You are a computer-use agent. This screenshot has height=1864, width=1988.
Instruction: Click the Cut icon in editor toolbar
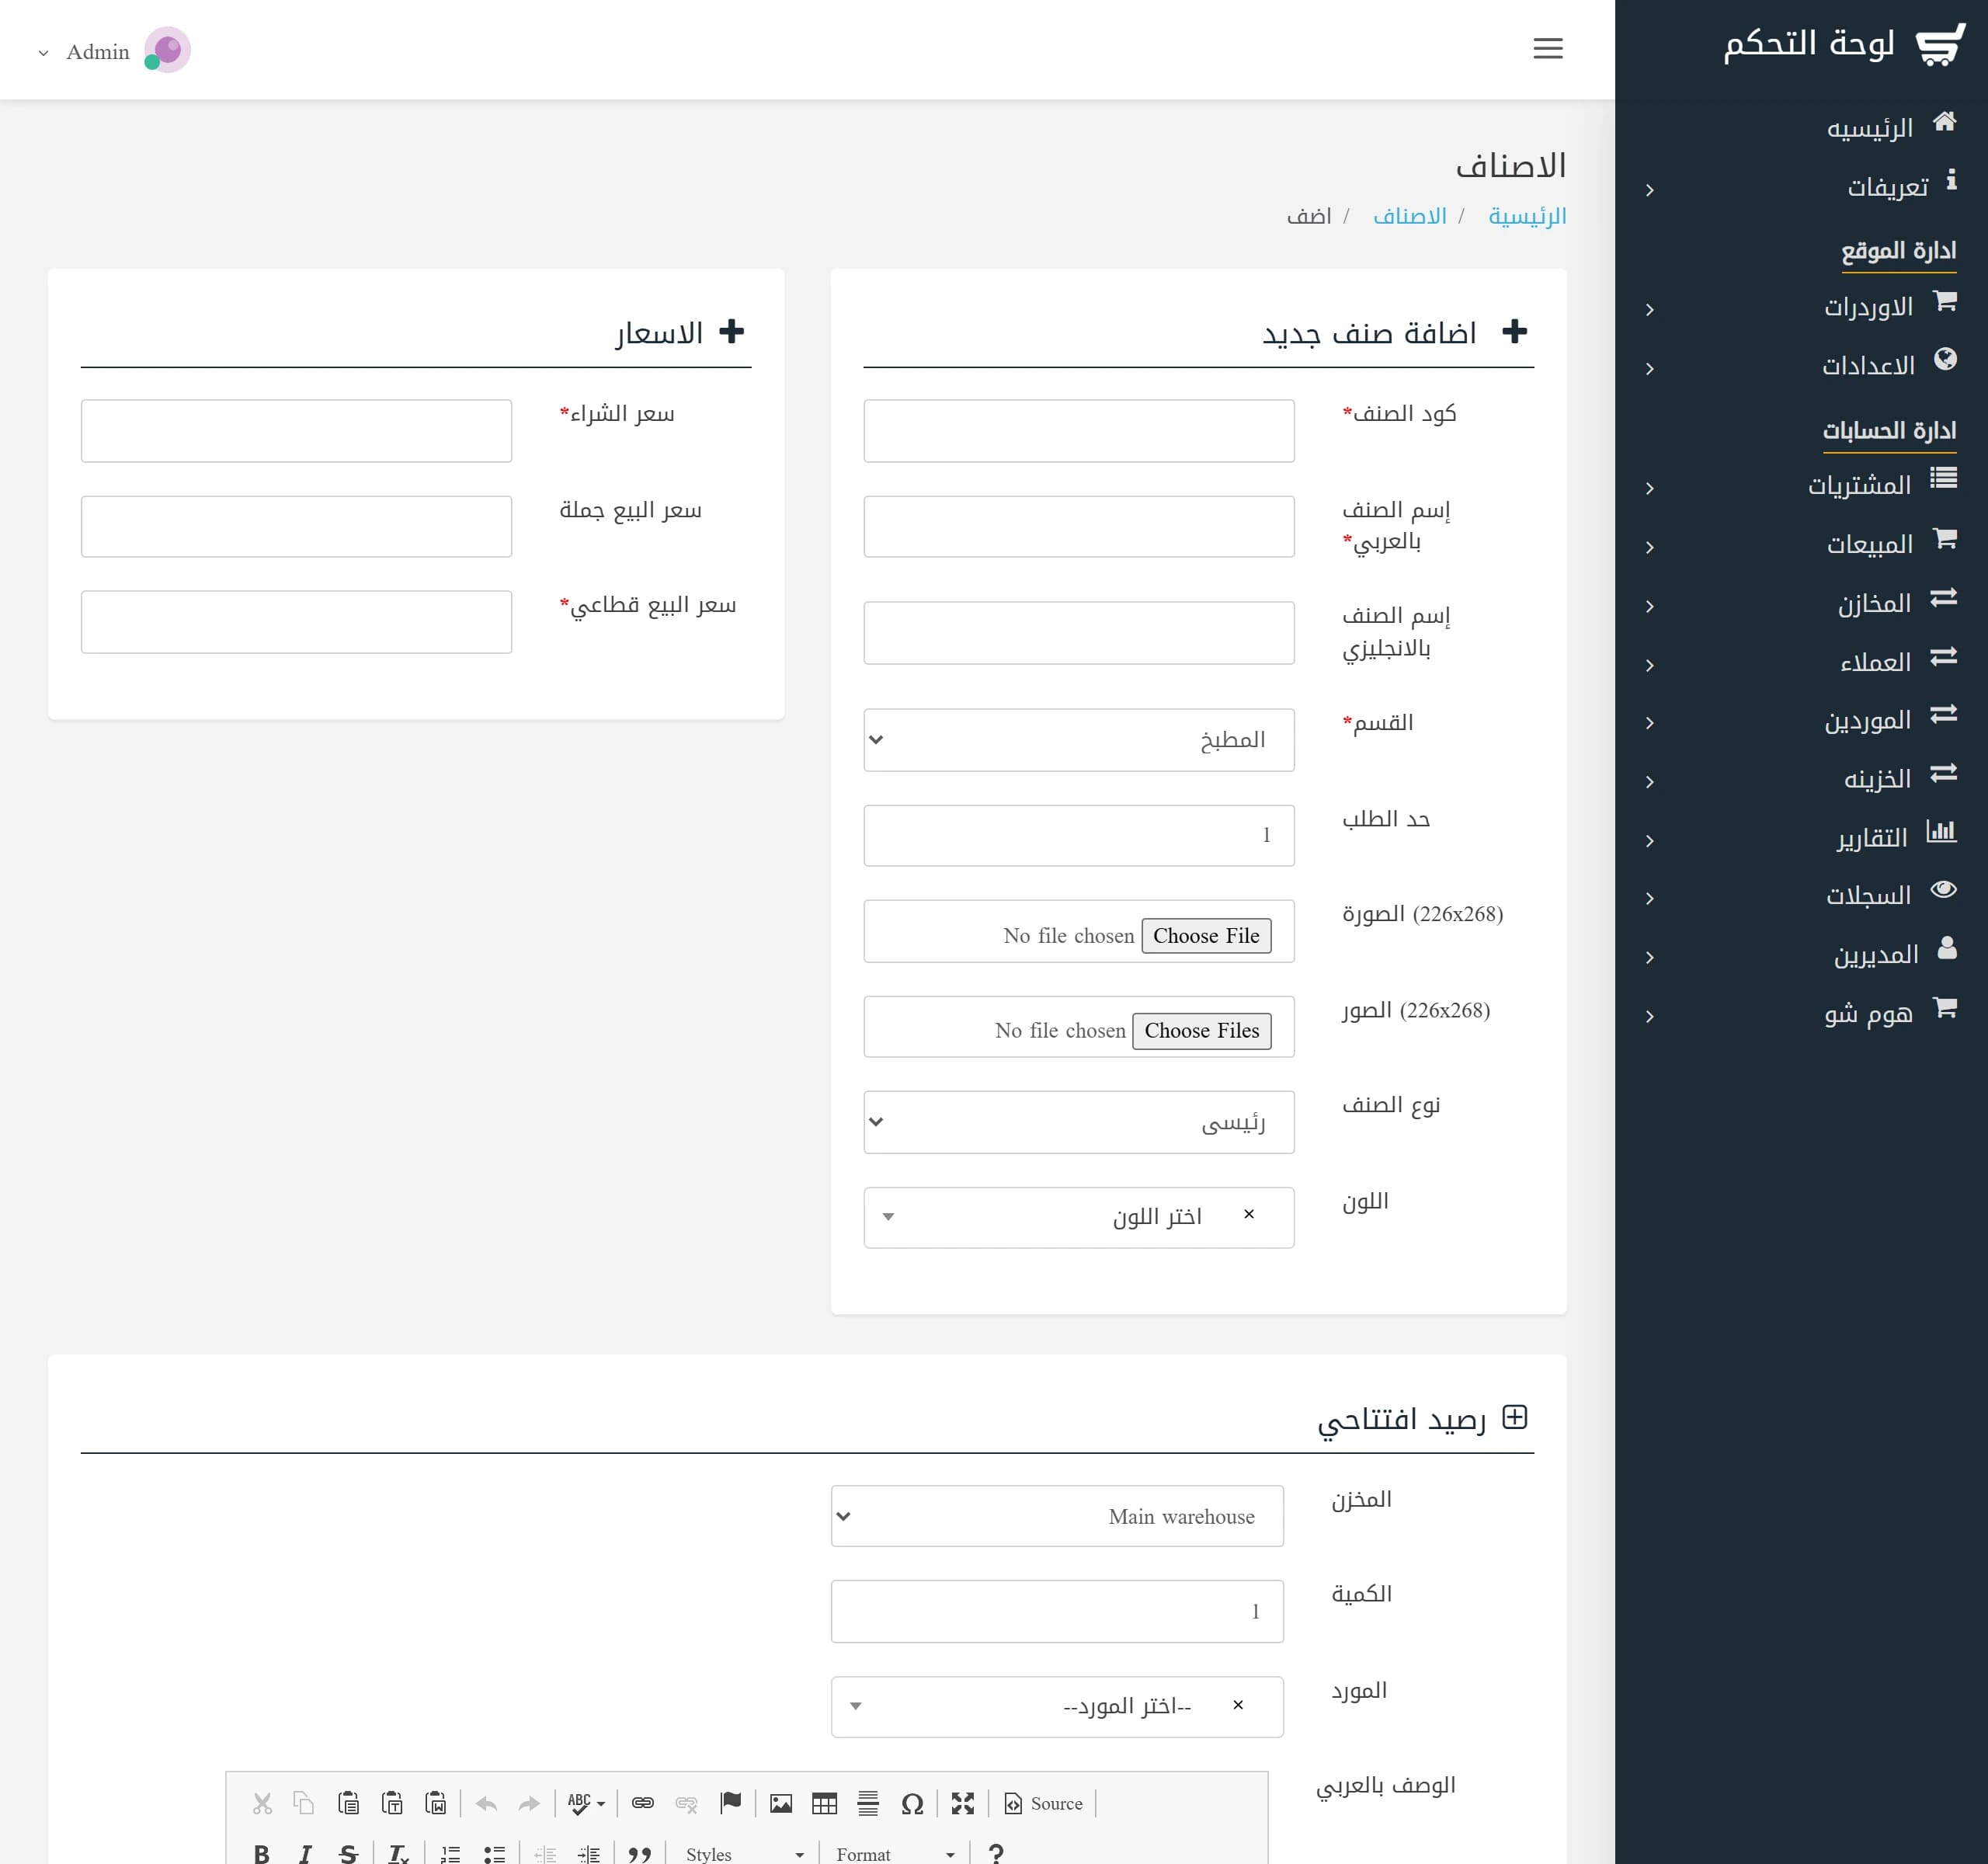pyautogui.click(x=262, y=1803)
